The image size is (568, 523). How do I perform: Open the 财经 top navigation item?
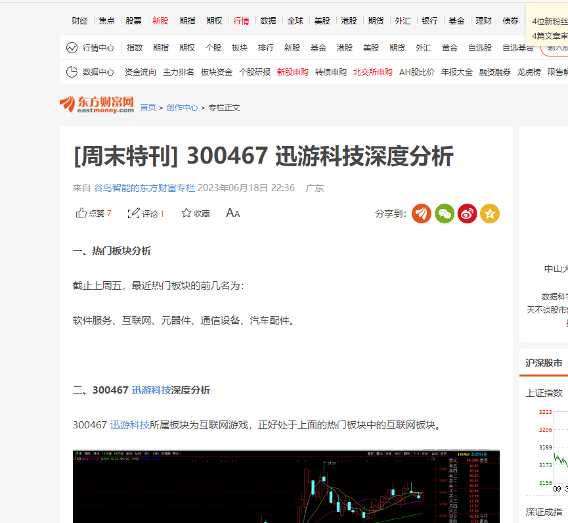79,20
